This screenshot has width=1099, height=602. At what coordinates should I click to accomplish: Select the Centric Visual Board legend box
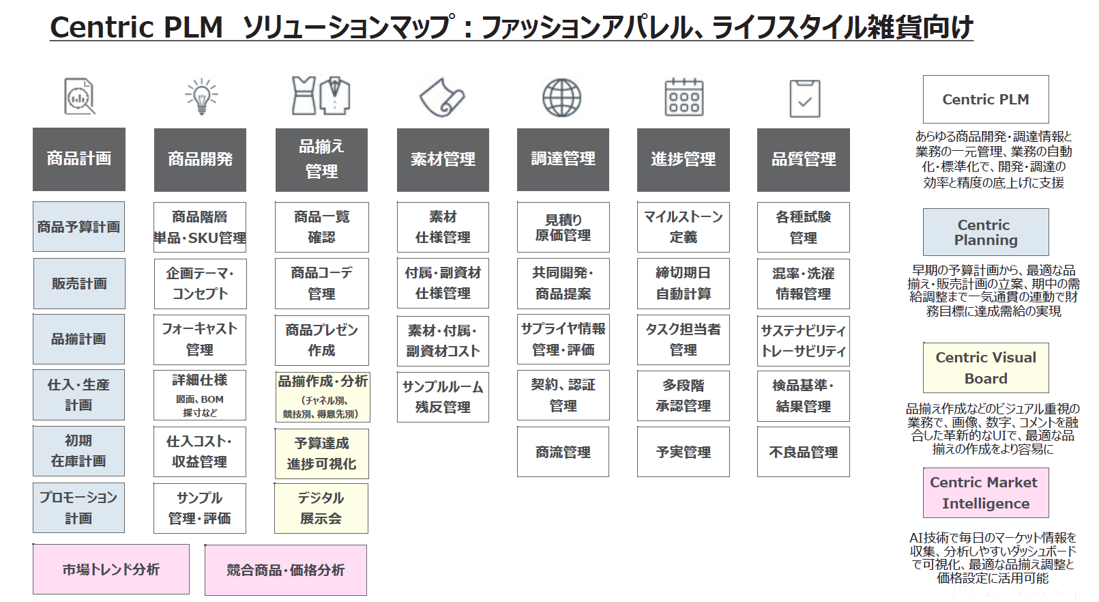click(x=985, y=367)
